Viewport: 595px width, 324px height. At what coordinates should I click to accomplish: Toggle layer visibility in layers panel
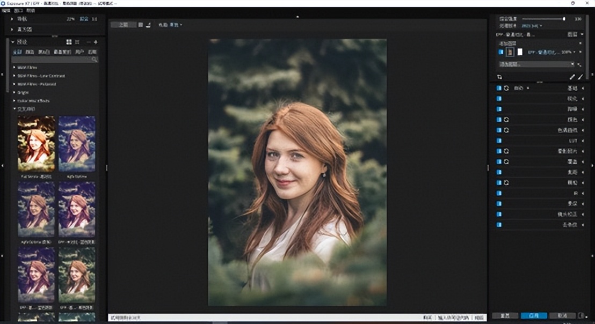point(500,52)
